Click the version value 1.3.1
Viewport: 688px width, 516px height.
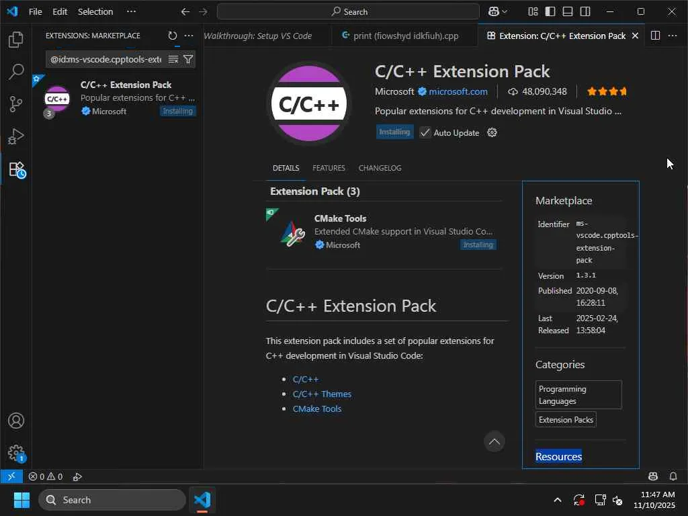pos(586,275)
